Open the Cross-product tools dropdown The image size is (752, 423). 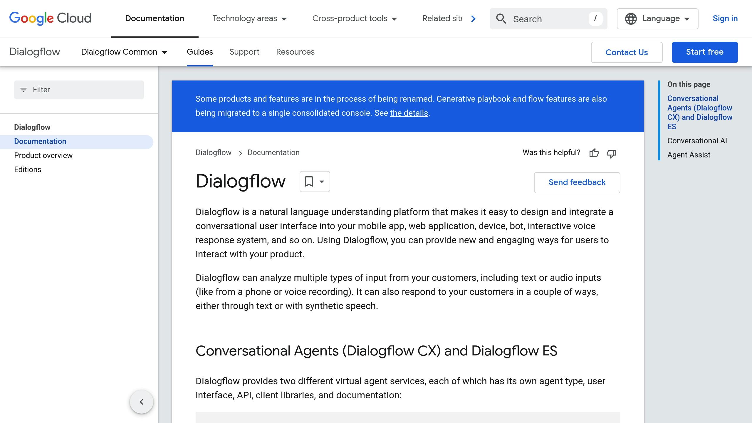coord(355,19)
